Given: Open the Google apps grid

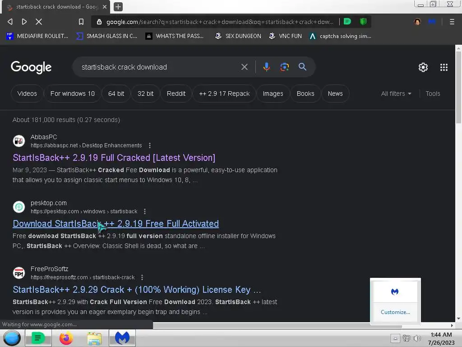Looking at the screenshot, I should coord(444,67).
